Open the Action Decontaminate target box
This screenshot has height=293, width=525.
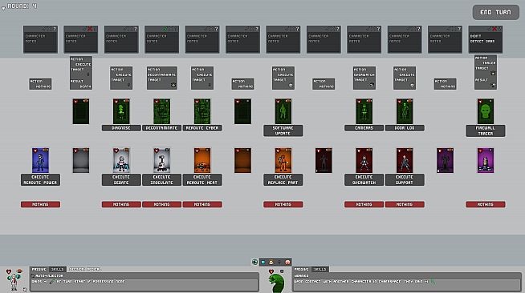point(161,78)
